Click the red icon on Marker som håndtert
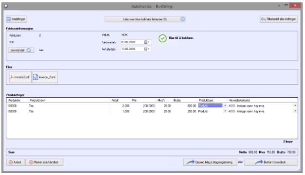The image size is (305, 175). (31, 162)
